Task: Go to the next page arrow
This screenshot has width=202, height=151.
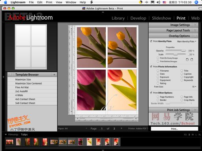Action: click(x=122, y=129)
